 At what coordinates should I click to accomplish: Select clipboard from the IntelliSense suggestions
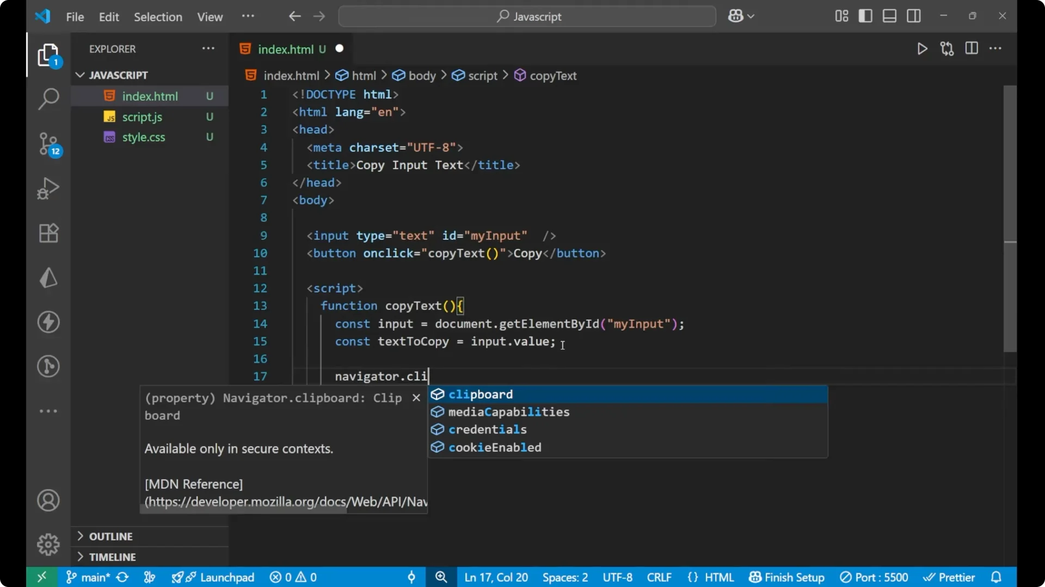coord(480,394)
